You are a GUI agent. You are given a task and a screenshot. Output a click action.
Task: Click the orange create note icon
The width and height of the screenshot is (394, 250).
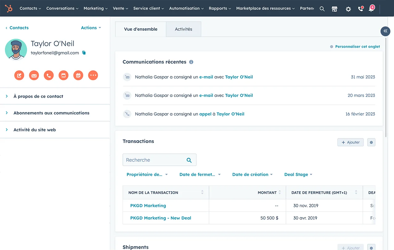click(19, 75)
